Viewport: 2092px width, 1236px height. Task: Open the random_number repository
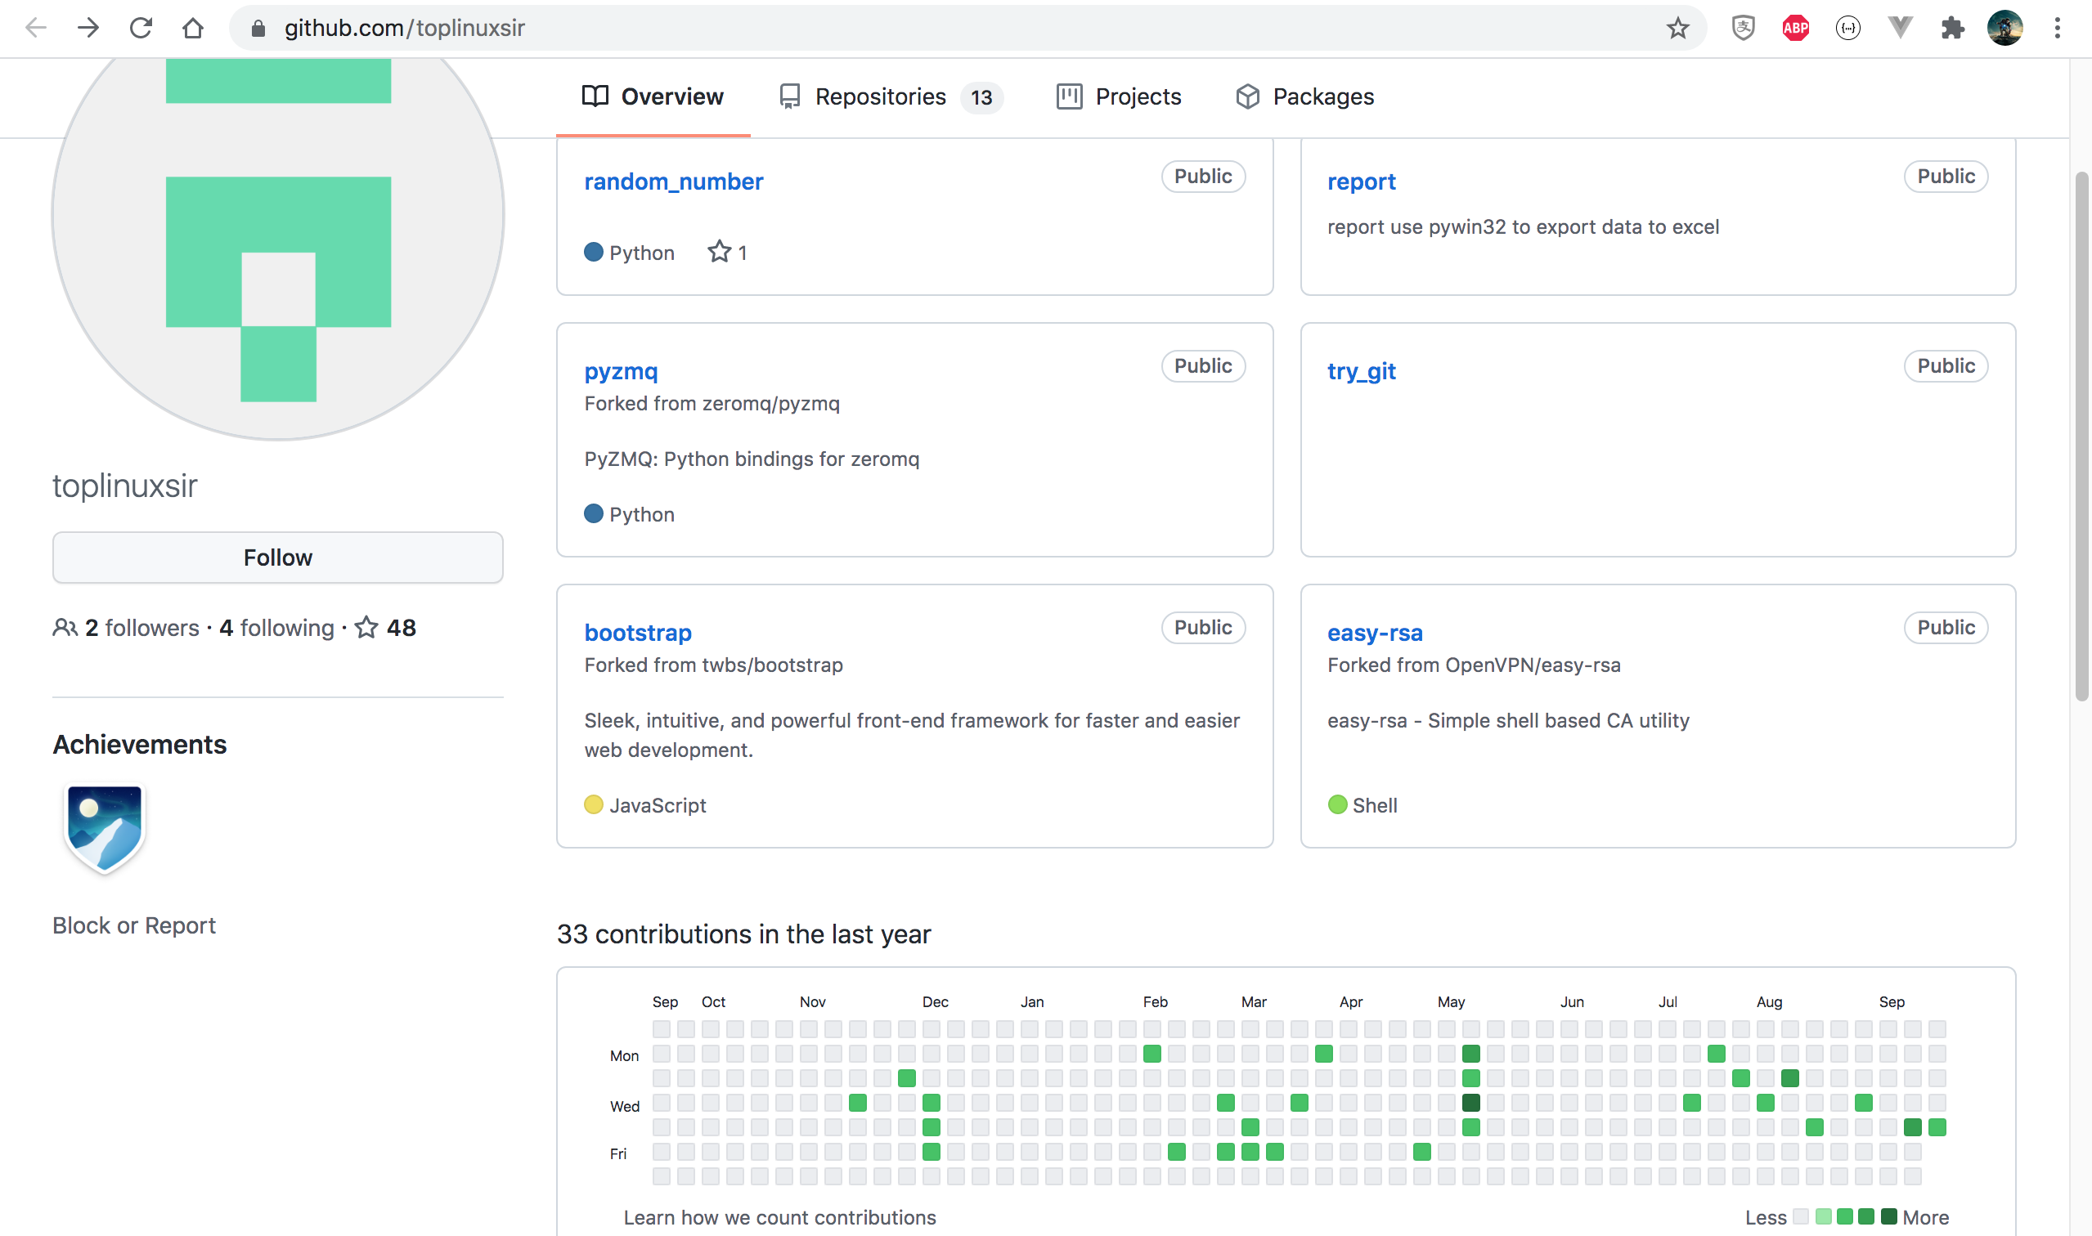click(673, 181)
